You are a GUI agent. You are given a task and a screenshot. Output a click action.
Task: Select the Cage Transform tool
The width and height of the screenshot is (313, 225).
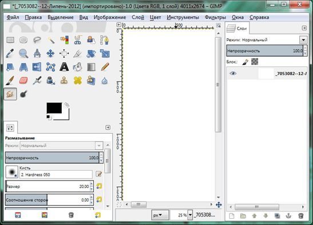(x=51, y=67)
